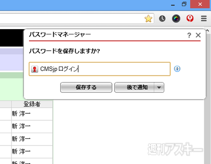Click the red keyhole icon in the name field
The width and height of the screenshot is (211, 164).
pyautogui.click(x=35, y=69)
